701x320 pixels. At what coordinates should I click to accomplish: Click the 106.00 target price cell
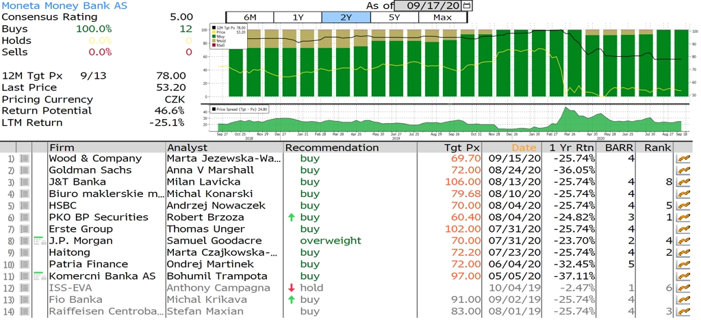click(463, 182)
